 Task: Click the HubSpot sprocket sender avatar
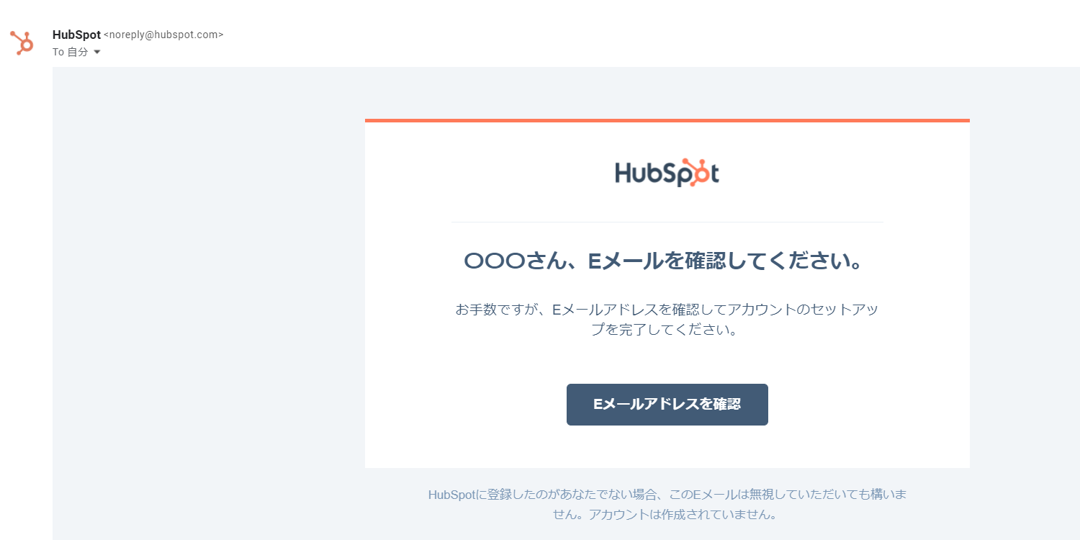point(22,43)
